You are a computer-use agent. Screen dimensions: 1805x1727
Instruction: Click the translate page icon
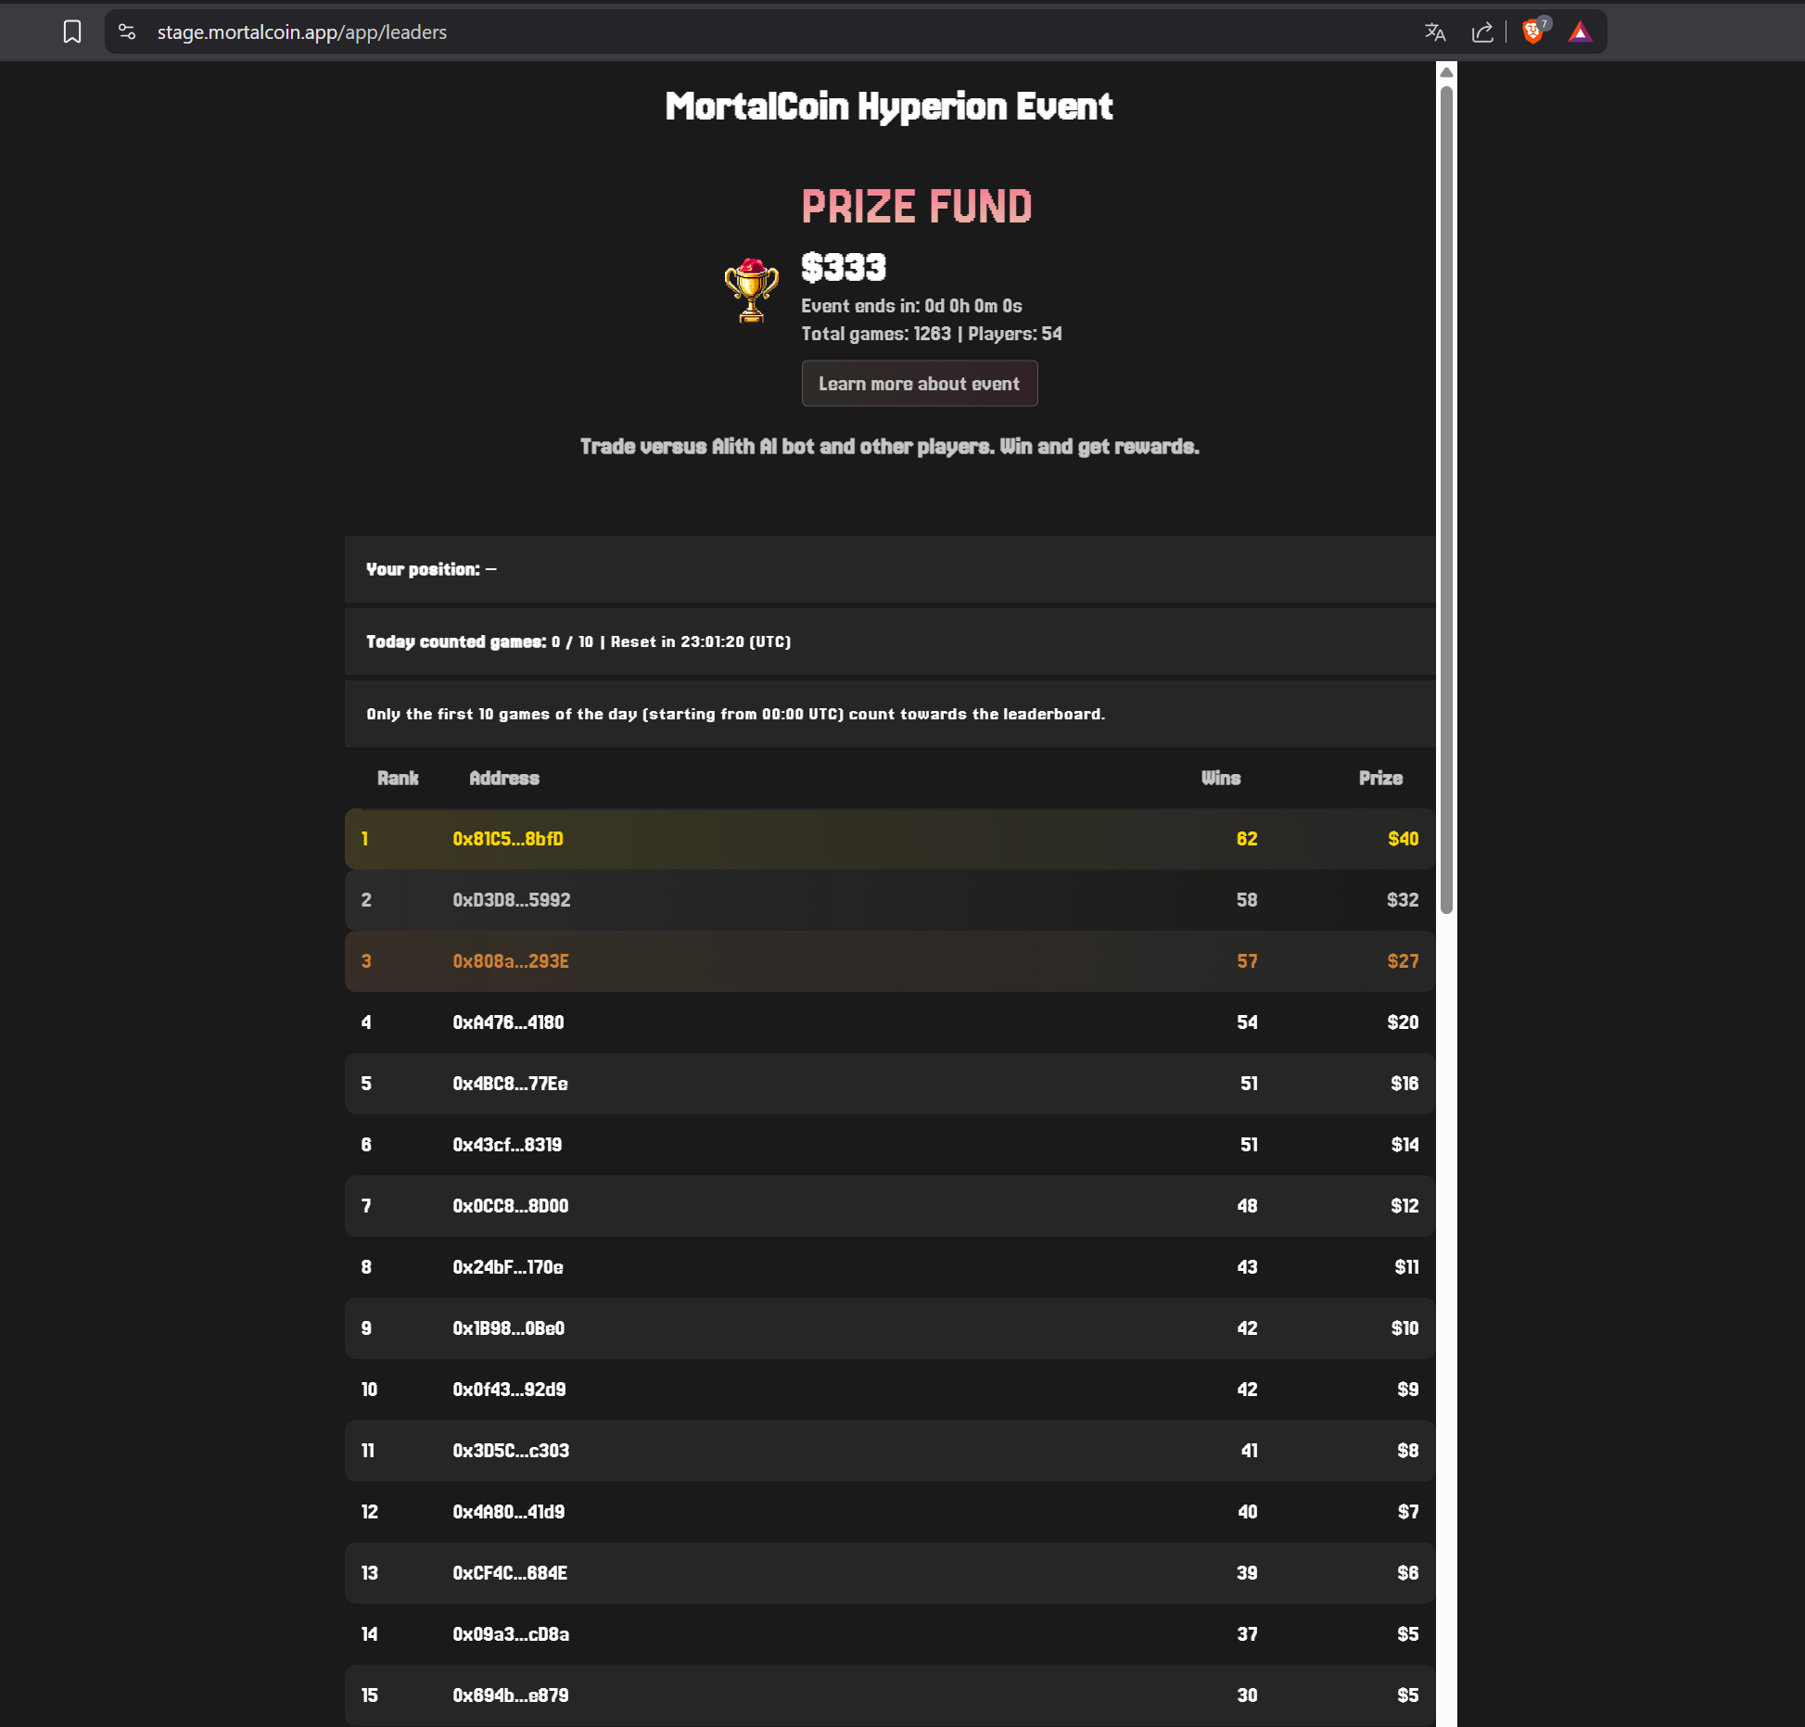1435,32
